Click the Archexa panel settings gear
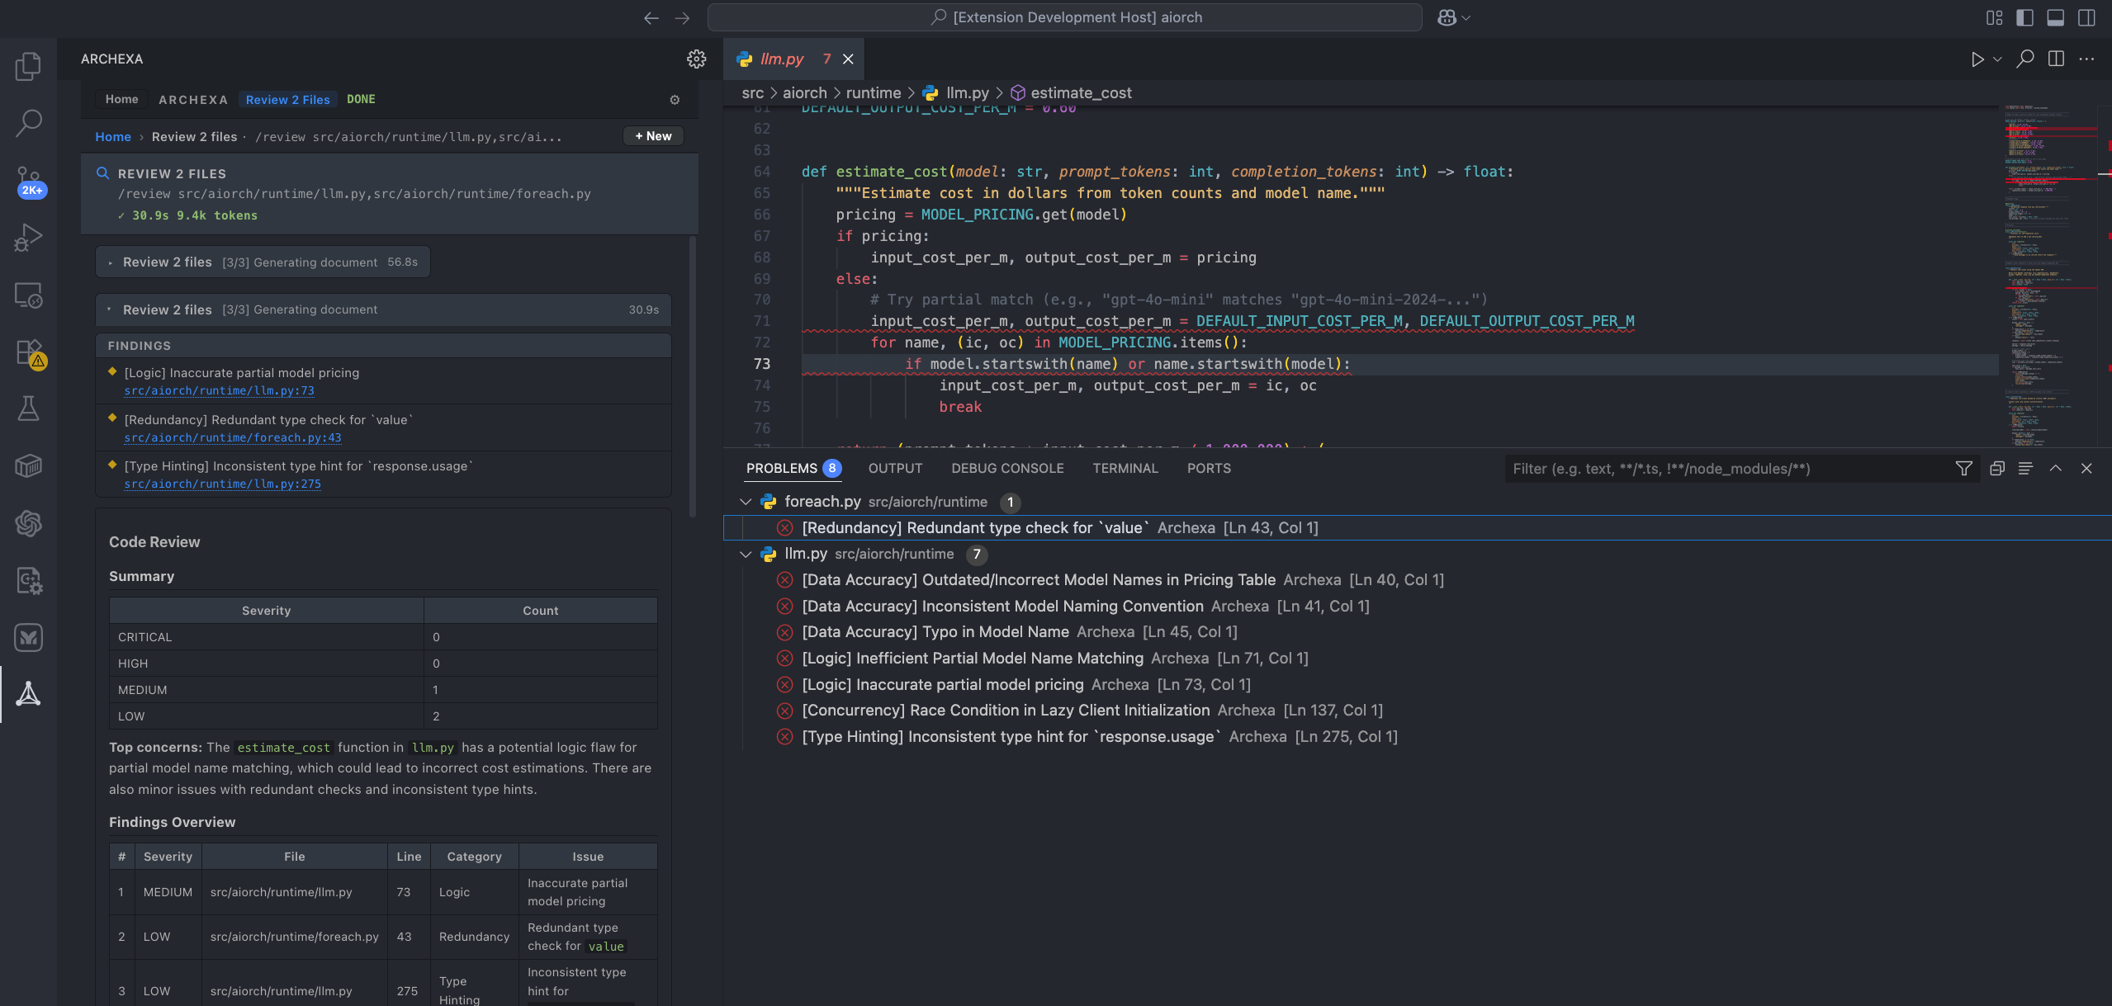The height and width of the screenshot is (1006, 2112). pyautogui.click(x=696, y=59)
